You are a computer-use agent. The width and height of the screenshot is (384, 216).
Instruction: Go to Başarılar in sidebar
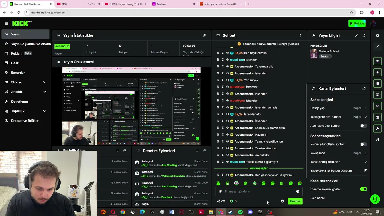pyautogui.click(x=25, y=73)
